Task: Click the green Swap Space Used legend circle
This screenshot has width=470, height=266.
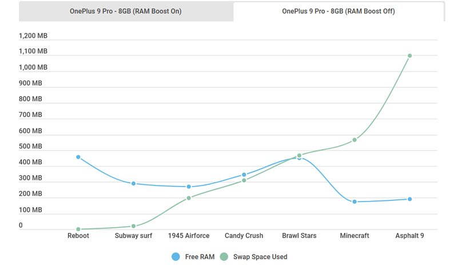Action: coord(224,257)
